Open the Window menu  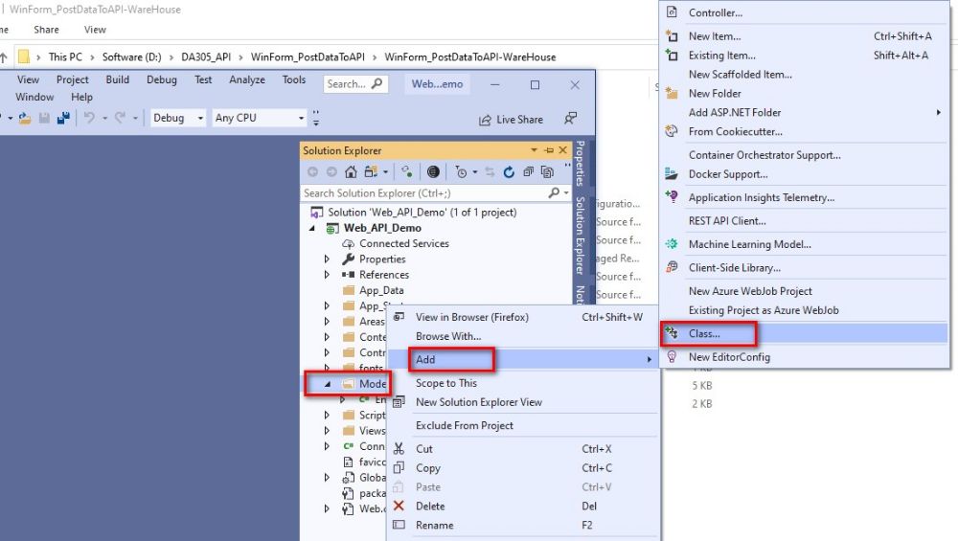(34, 97)
